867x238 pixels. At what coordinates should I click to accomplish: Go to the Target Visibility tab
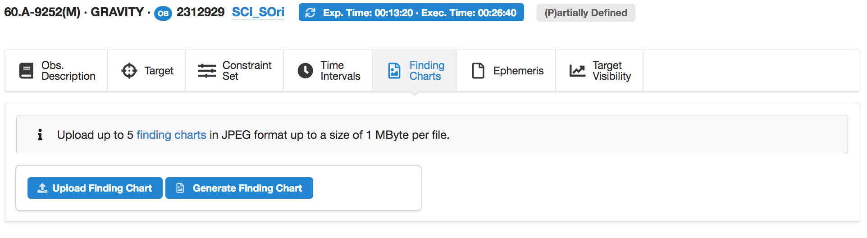tap(599, 71)
